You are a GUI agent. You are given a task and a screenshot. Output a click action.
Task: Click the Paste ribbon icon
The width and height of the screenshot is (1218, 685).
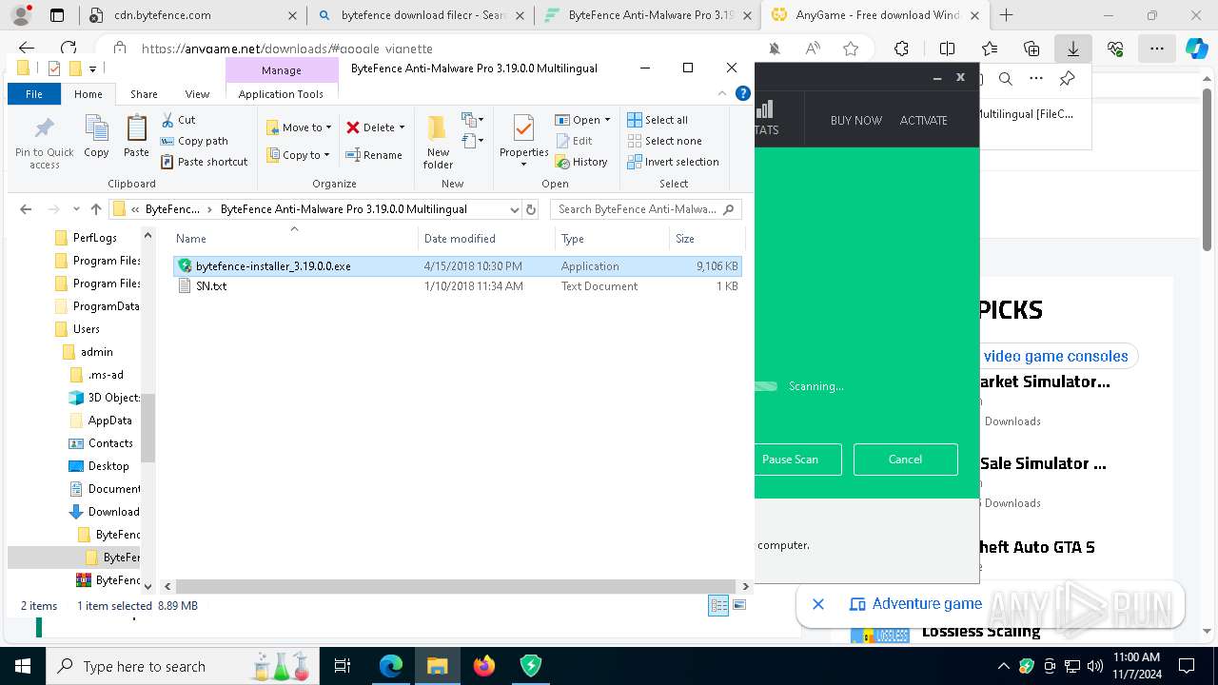click(136, 128)
